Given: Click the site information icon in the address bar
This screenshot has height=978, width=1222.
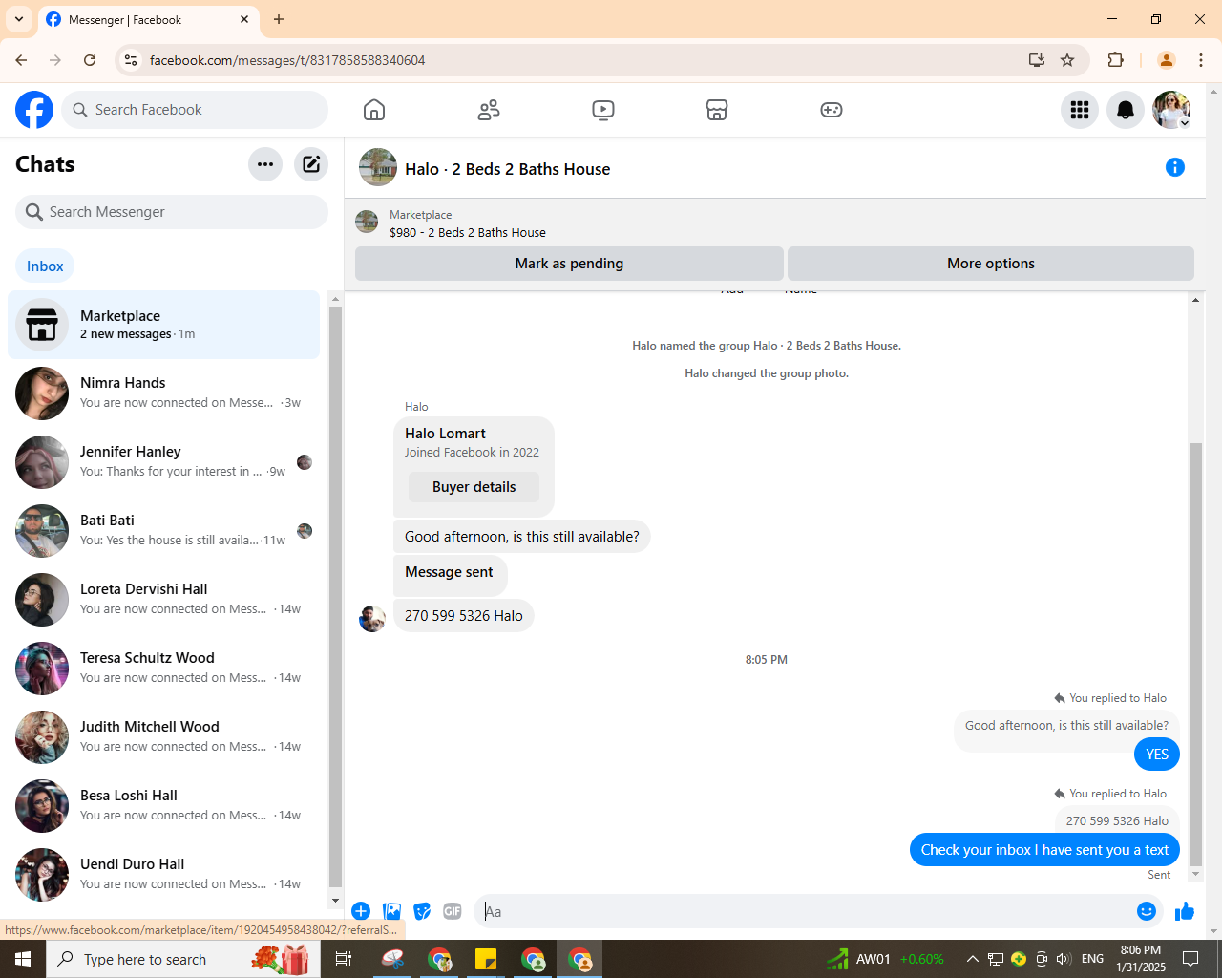Looking at the screenshot, I should click(x=131, y=60).
